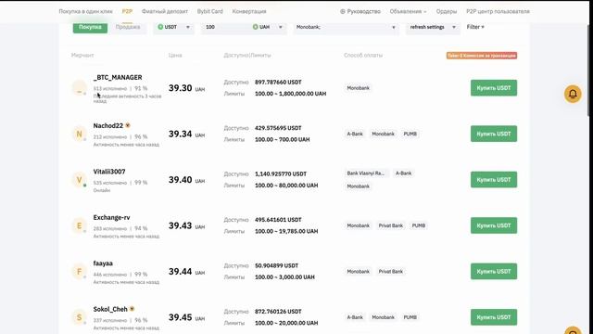Open Nachod22 merchant profile name

(x=108, y=126)
